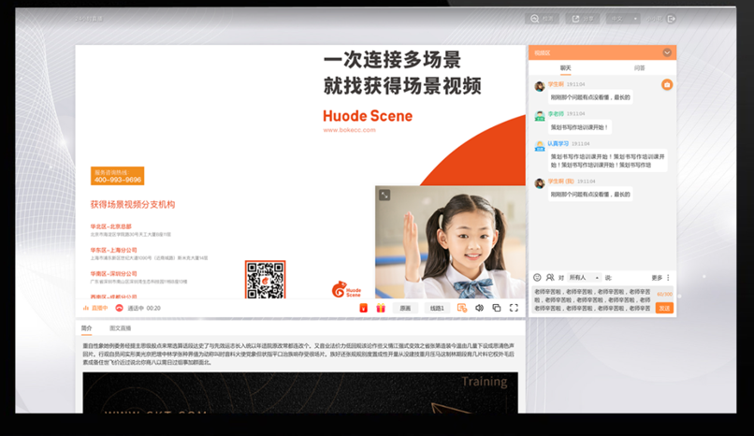The width and height of the screenshot is (754, 436).
Task: Select the 图文直播 tab
Action: (121, 328)
